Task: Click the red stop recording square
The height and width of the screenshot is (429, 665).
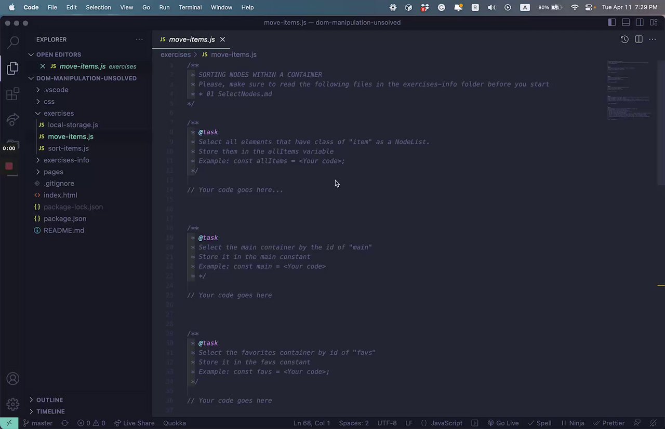Action: pyautogui.click(x=9, y=166)
